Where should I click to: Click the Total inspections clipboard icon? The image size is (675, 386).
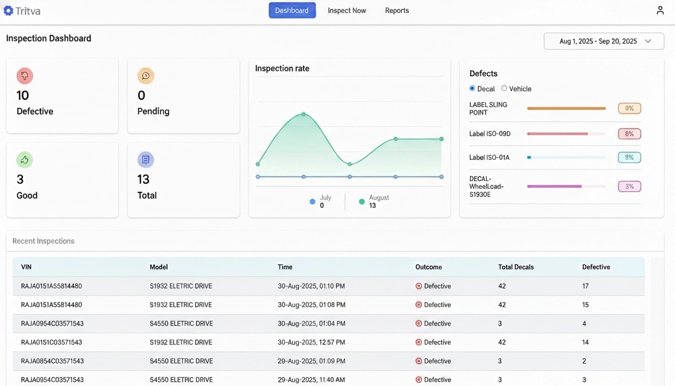coord(146,160)
